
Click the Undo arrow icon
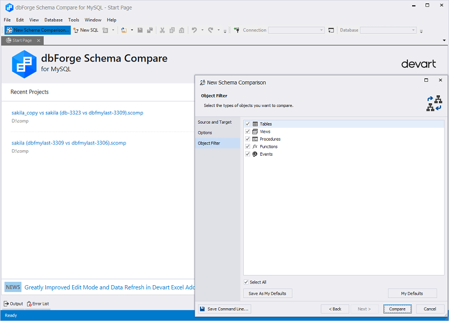[x=195, y=30]
